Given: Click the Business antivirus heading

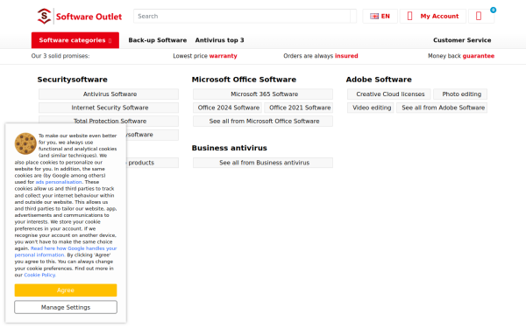Looking at the screenshot, I should (229, 148).
